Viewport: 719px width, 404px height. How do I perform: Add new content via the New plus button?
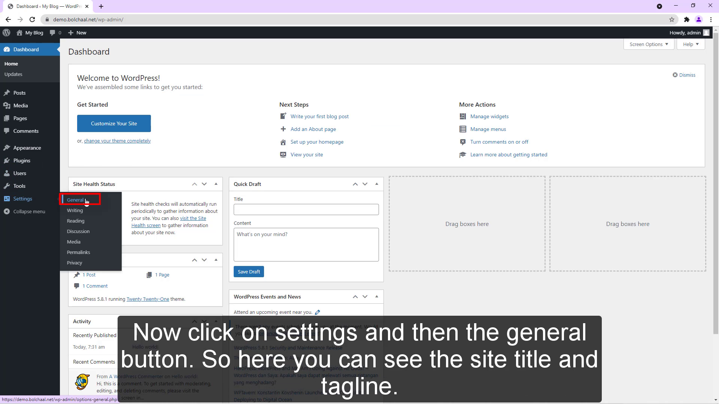point(77,33)
